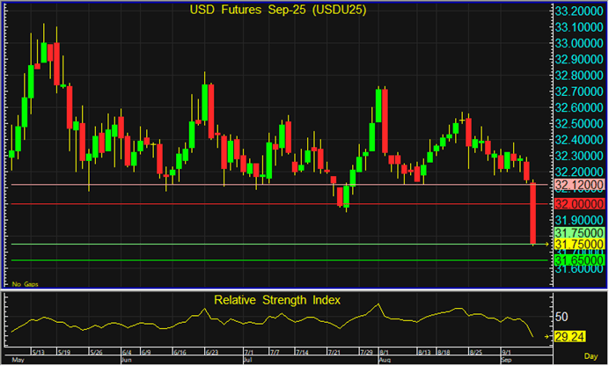Click the yellow 31.75000 last price label
Image resolution: width=609 pixels, height=366 pixels.
(578, 244)
